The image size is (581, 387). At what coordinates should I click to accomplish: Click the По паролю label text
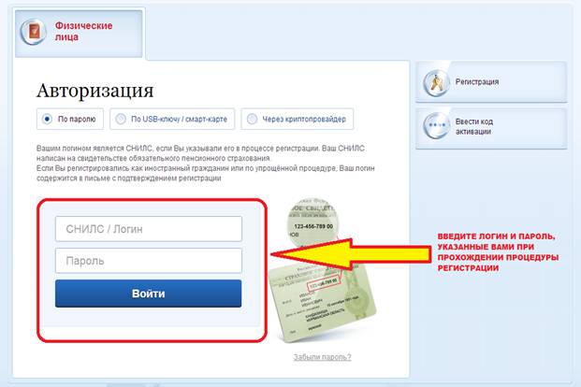point(77,120)
